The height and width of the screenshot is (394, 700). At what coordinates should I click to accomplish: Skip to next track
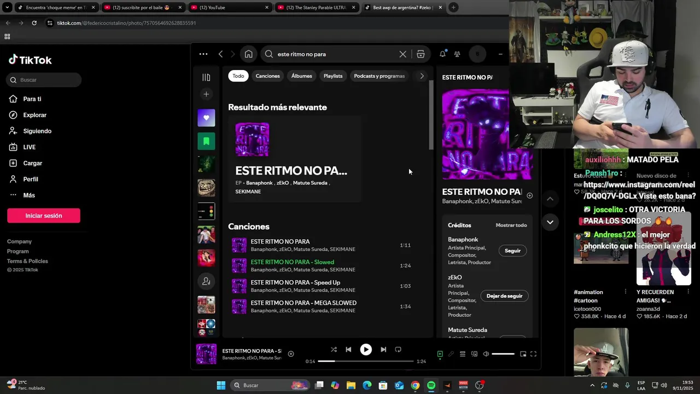(x=383, y=350)
